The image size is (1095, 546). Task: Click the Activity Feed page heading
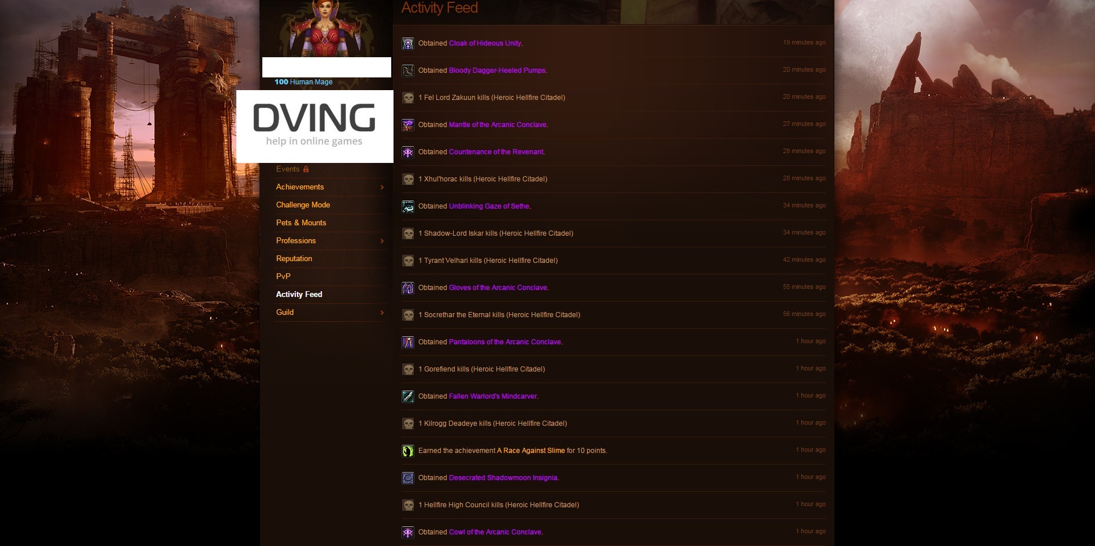(x=440, y=8)
